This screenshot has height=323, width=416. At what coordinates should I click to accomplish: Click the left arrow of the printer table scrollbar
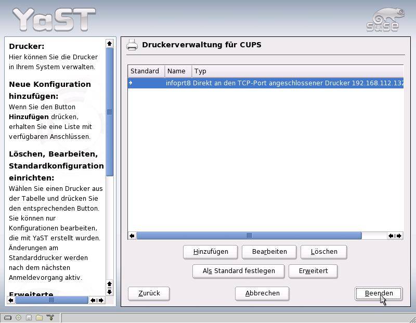pyautogui.click(x=132, y=236)
